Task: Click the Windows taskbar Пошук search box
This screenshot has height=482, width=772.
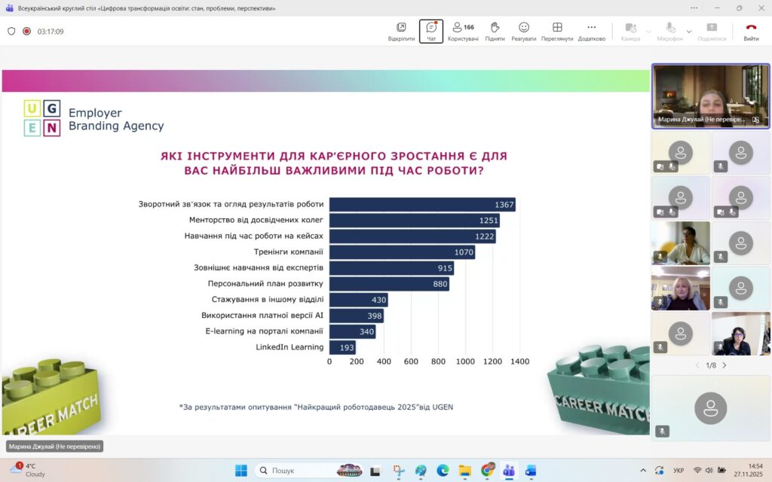Action: [x=294, y=471]
